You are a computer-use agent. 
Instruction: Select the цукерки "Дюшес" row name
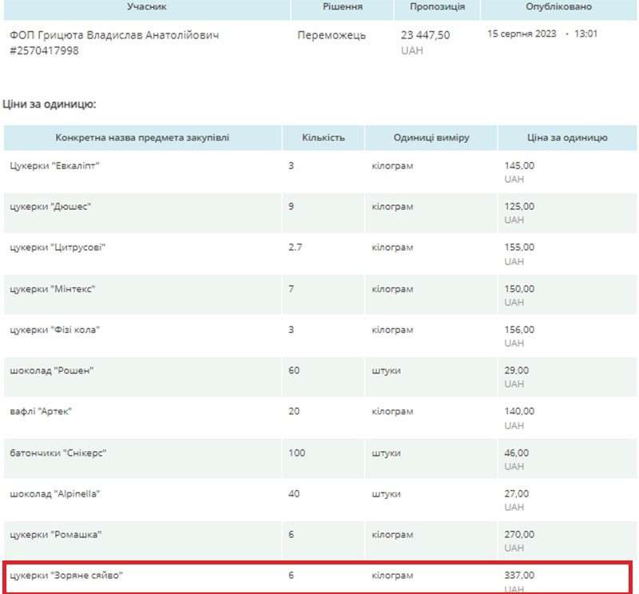point(50,206)
